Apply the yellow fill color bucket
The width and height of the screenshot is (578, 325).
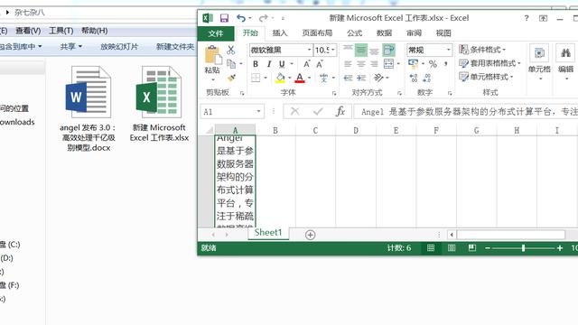pyautogui.click(x=280, y=78)
